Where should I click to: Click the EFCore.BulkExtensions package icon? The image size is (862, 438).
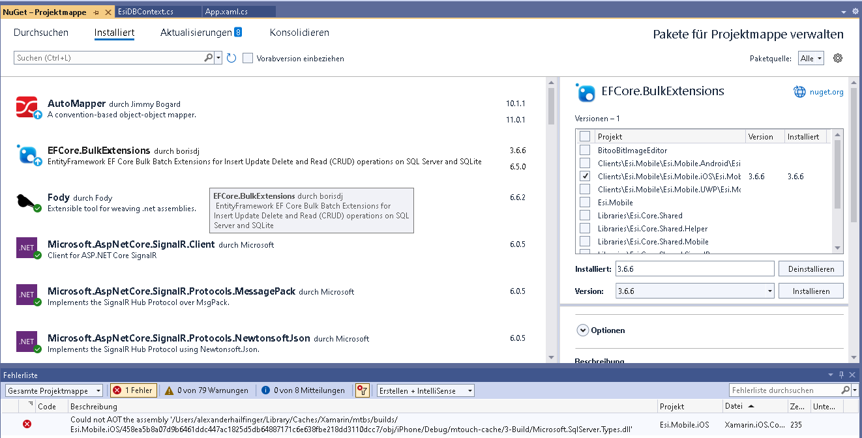click(27, 154)
